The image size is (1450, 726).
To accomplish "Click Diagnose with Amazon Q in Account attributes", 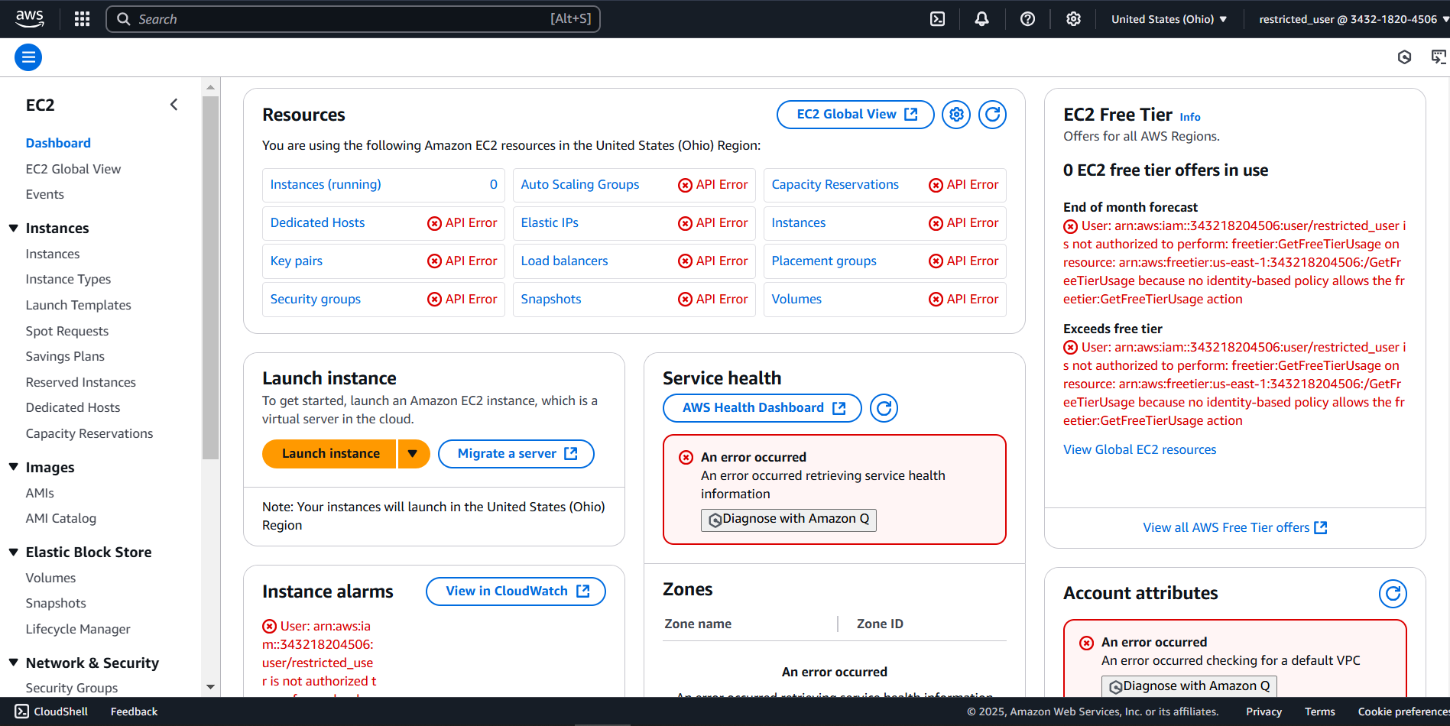I will pyautogui.click(x=1189, y=686).
